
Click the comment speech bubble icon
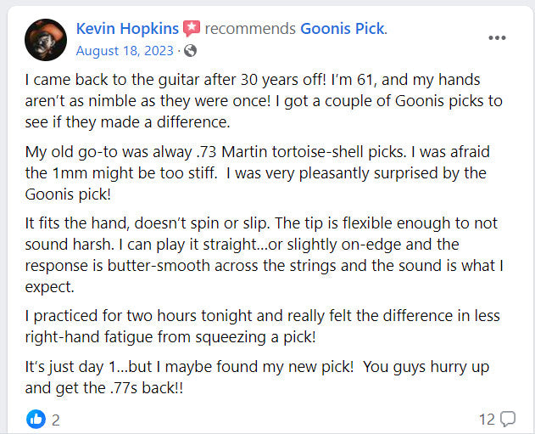pyautogui.click(x=508, y=419)
